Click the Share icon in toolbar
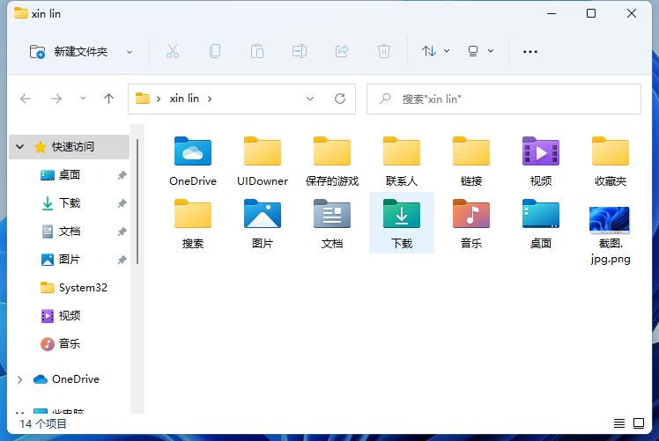This screenshot has height=441, width=659. tap(342, 51)
